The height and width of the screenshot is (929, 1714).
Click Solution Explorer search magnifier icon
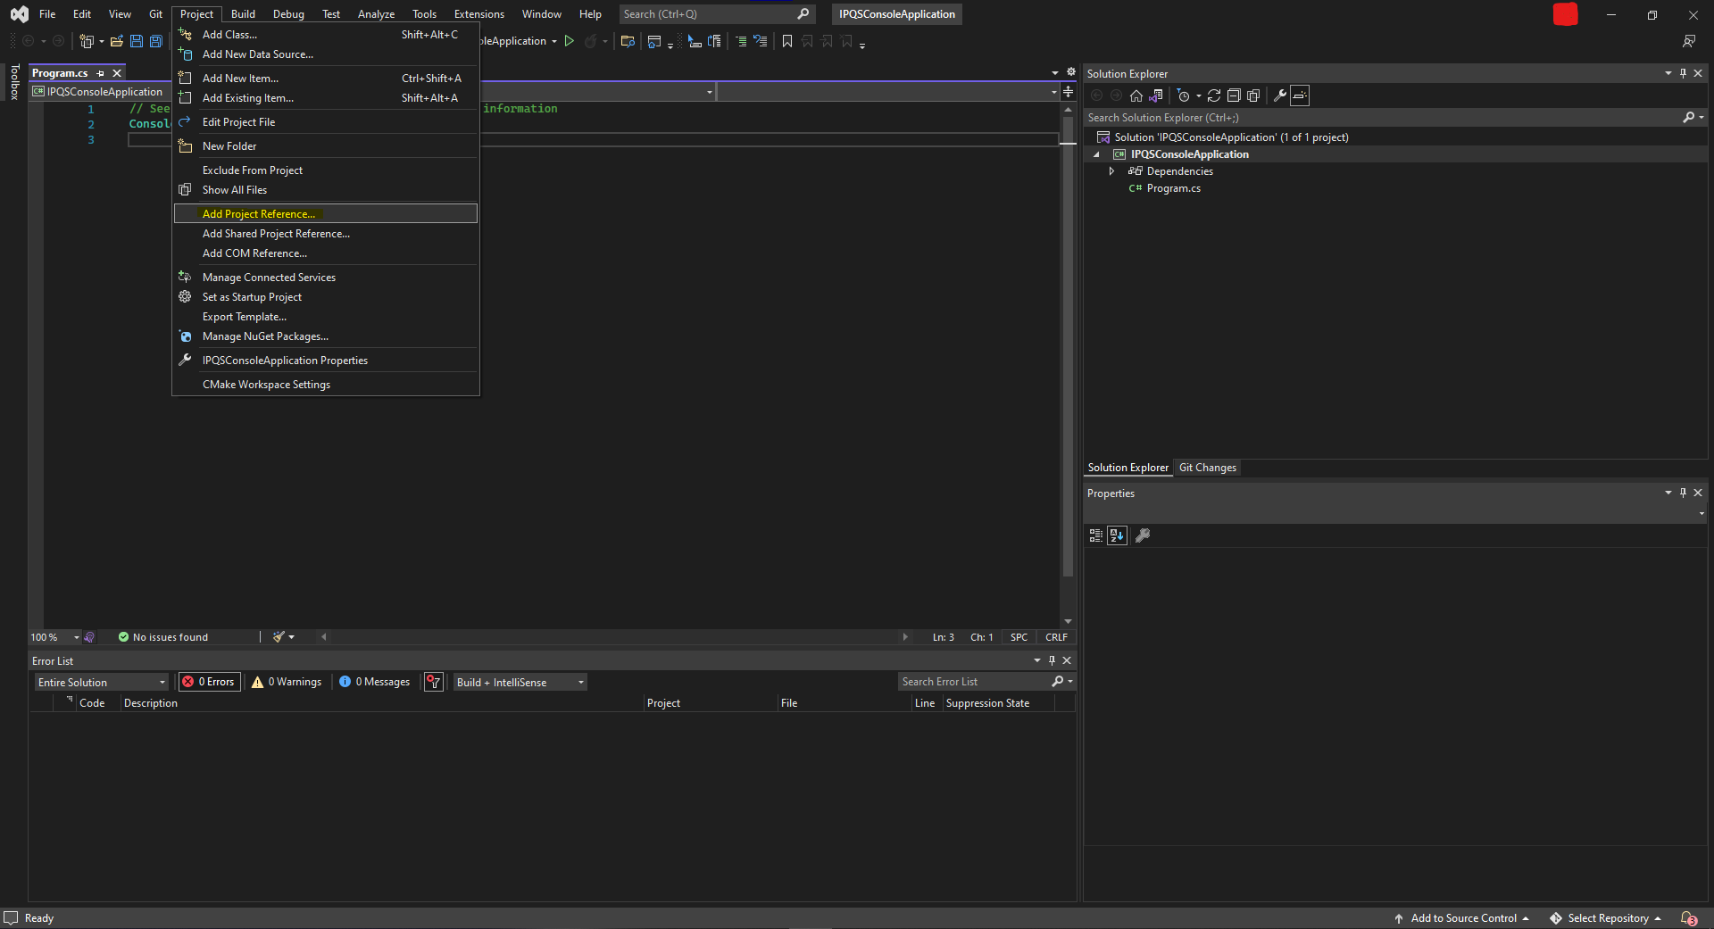[1688, 118]
